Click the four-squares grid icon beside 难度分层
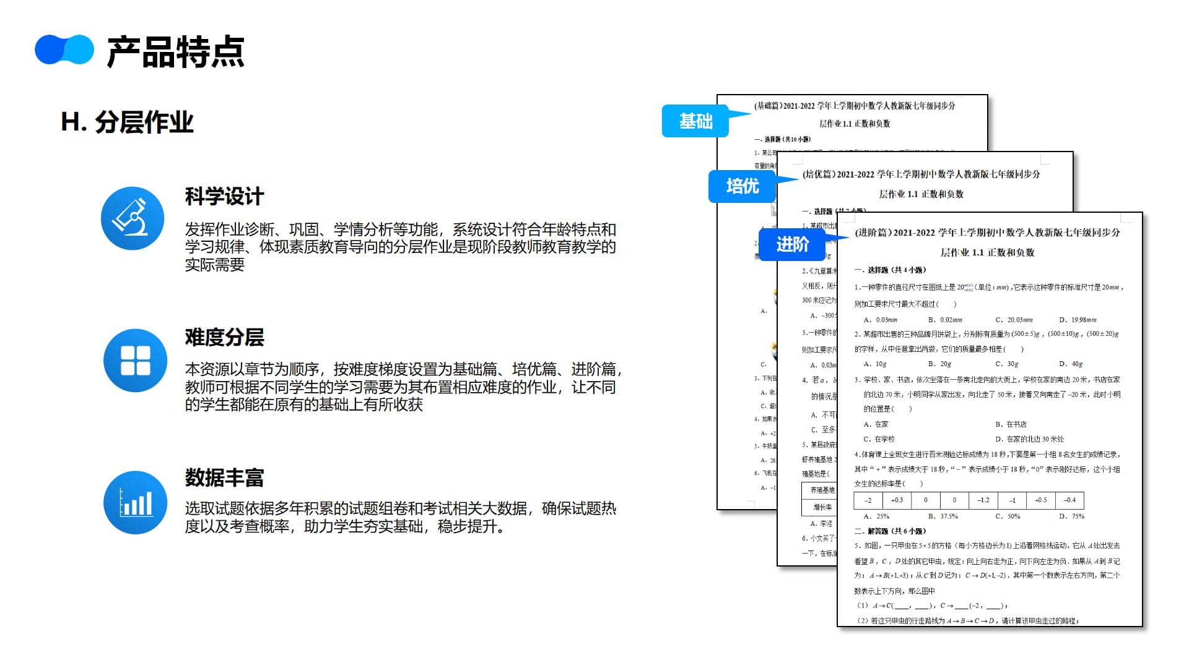The image size is (1189, 668). coord(135,361)
